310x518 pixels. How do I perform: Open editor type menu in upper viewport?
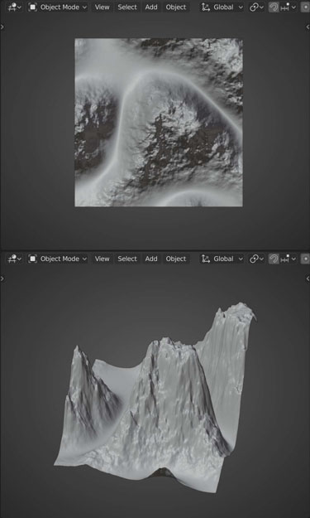[15, 7]
